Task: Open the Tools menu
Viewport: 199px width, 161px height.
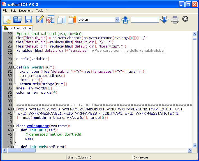Action: pos(40,11)
